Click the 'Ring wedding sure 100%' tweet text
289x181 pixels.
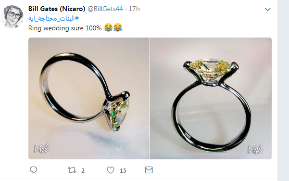65,28
